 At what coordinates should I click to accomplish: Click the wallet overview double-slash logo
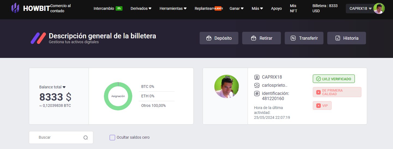pyautogui.click(x=38, y=38)
